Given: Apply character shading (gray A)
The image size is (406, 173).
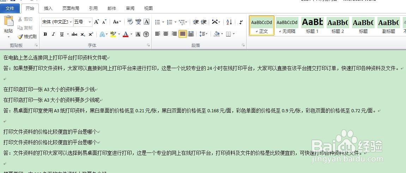Looking at the screenshot, I should (138, 34).
